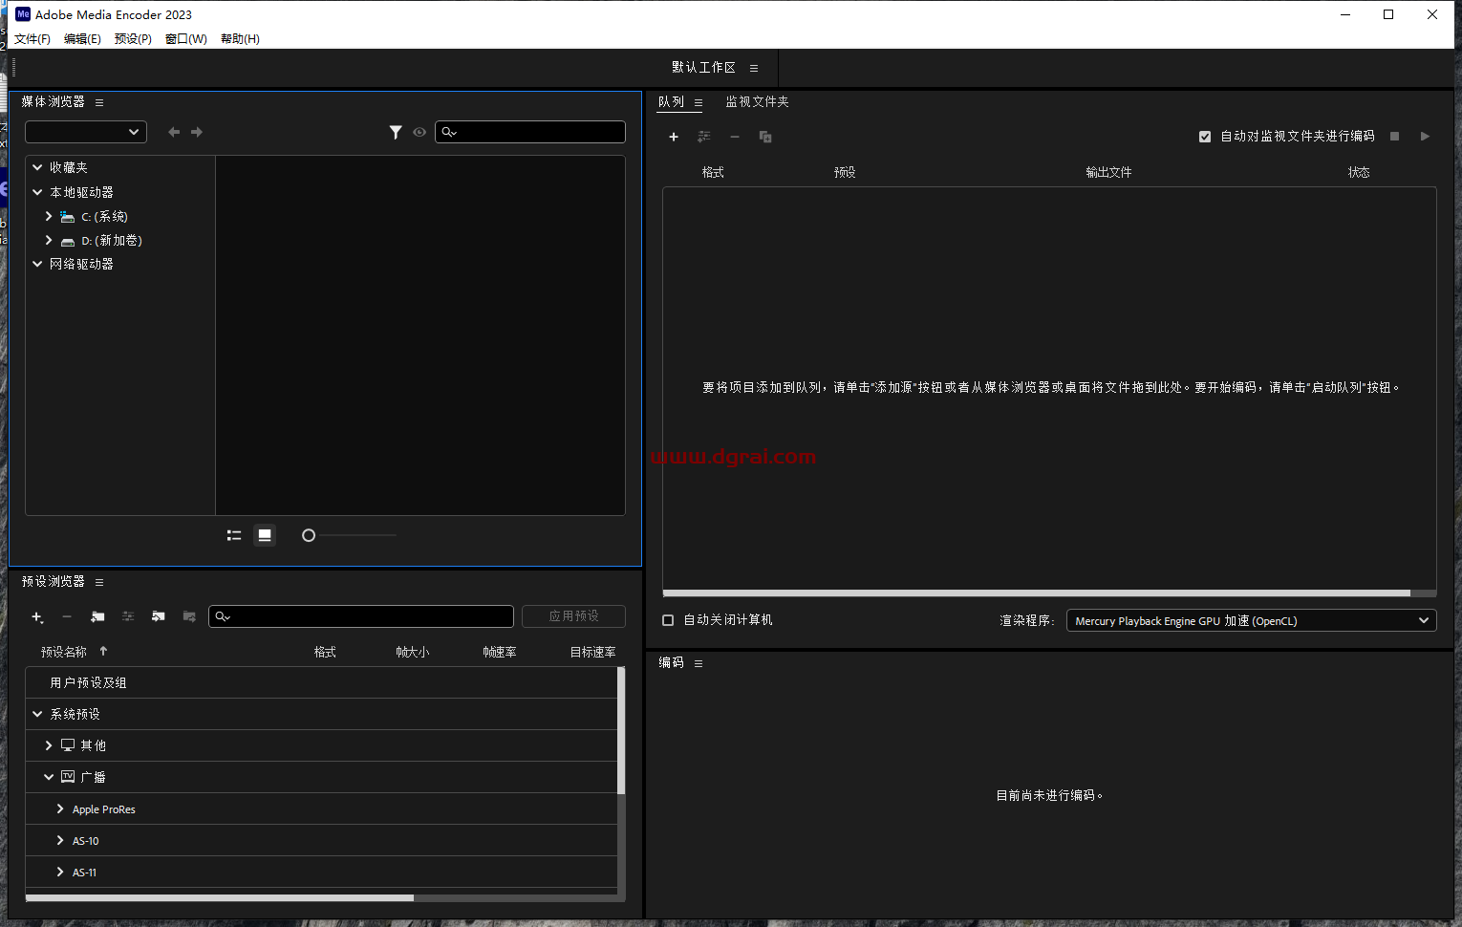This screenshot has width=1462, height=927.
Task: Toggle the eye icon in the media browser
Action: coord(419,132)
